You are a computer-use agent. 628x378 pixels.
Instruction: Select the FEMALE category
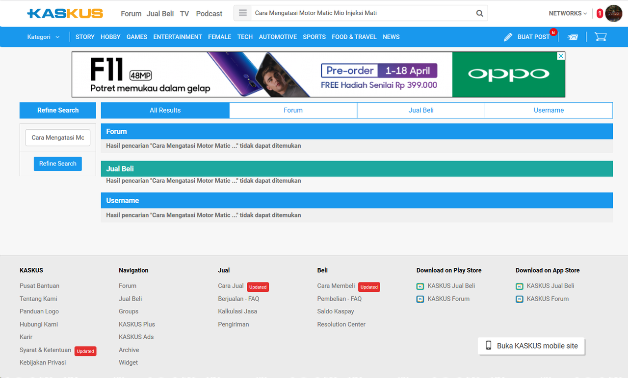[220, 37]
